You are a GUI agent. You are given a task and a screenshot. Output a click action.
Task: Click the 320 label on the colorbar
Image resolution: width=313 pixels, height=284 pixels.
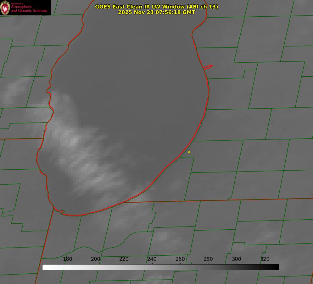click(x=265, y=259)
